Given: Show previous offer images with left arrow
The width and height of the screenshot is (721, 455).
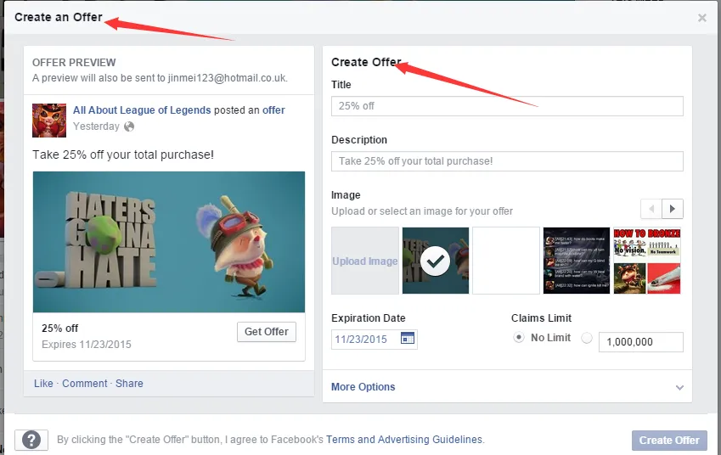Looking at the screenshot, I should tap(651, 209).
